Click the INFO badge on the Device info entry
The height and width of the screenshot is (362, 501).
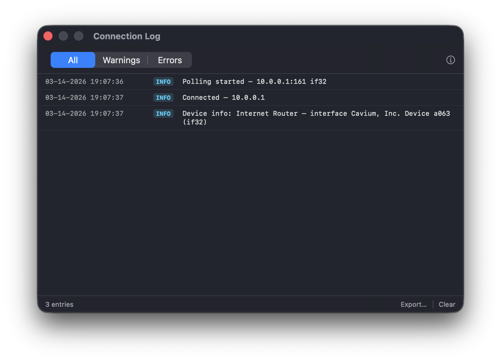pos(163,113)
